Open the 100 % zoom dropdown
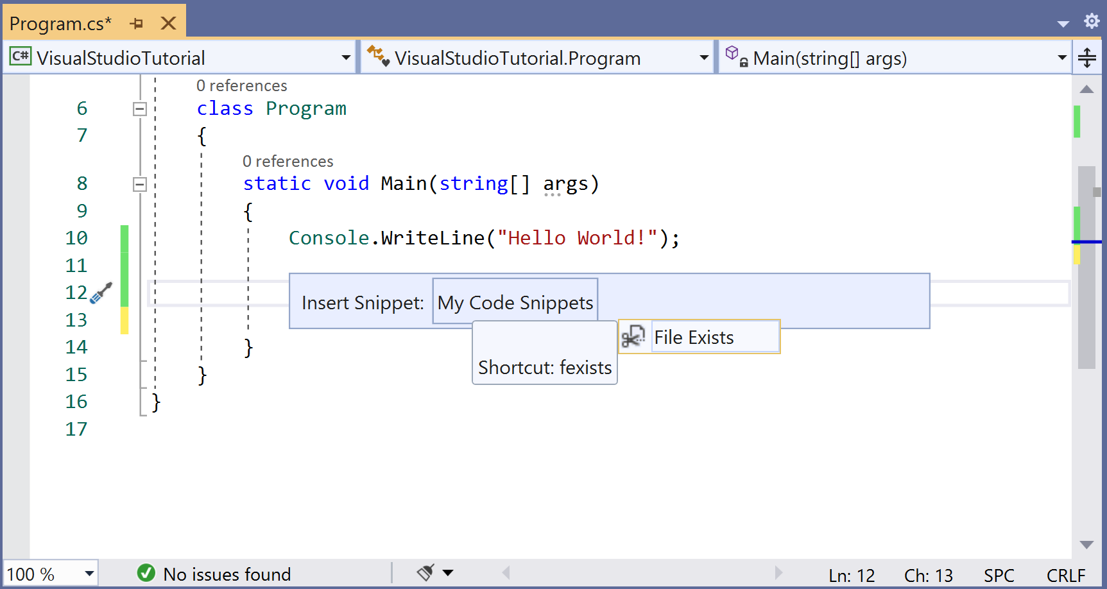This screenshot has width=1107, height=589. 89,574
